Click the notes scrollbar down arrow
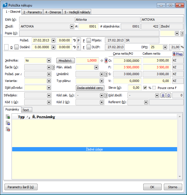 tap(180, 177)
